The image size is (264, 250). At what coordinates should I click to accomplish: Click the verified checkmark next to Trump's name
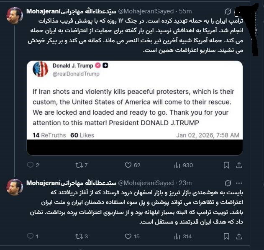98,65
